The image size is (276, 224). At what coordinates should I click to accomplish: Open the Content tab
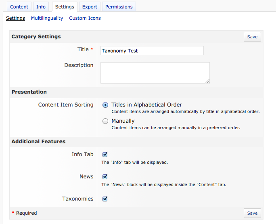point(19,7)
